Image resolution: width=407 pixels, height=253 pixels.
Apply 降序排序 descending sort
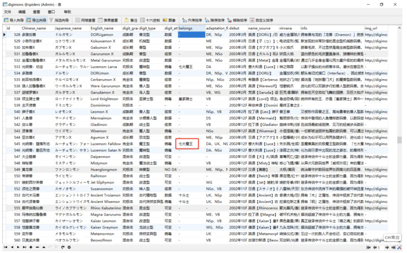coord(215,20)
